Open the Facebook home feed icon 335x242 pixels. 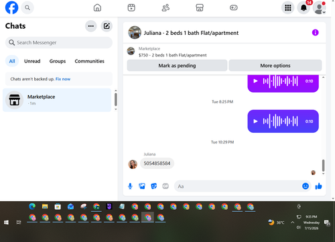point(97,8)
